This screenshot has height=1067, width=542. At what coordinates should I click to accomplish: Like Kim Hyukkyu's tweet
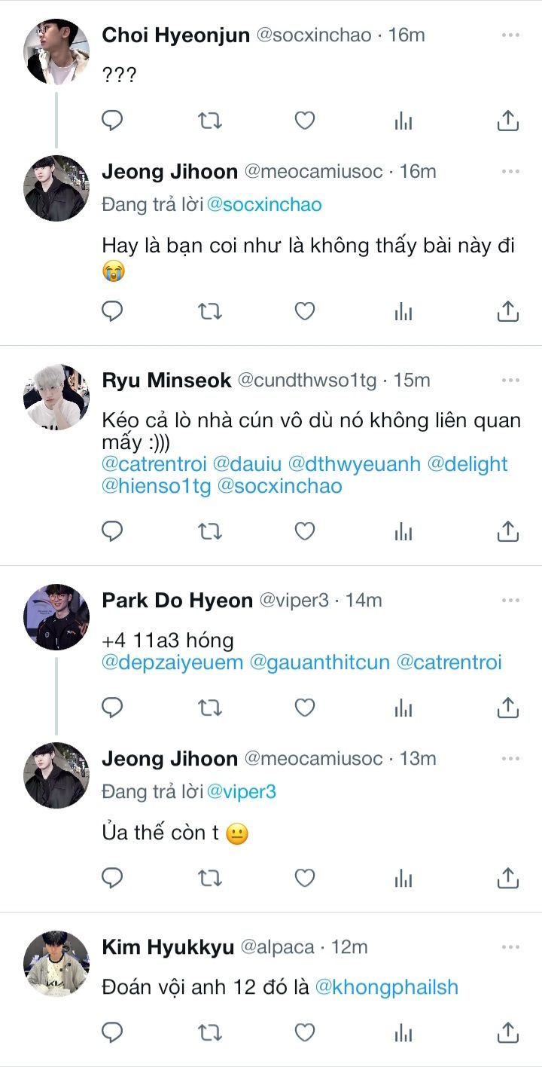coord(304,1031)
